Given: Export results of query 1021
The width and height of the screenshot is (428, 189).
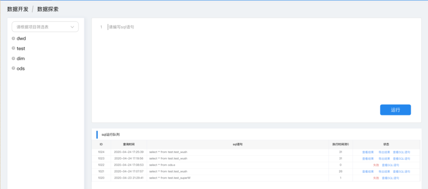Looking at the screenshot, I should [x=384, y=172].
